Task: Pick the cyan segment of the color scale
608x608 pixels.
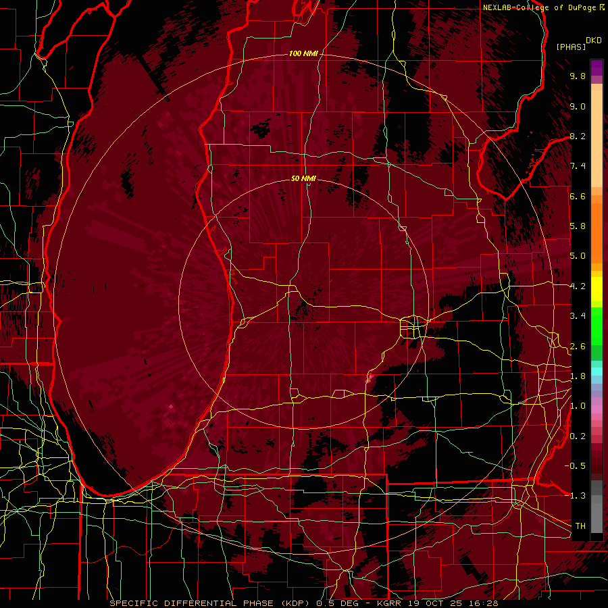Action: 597,371
